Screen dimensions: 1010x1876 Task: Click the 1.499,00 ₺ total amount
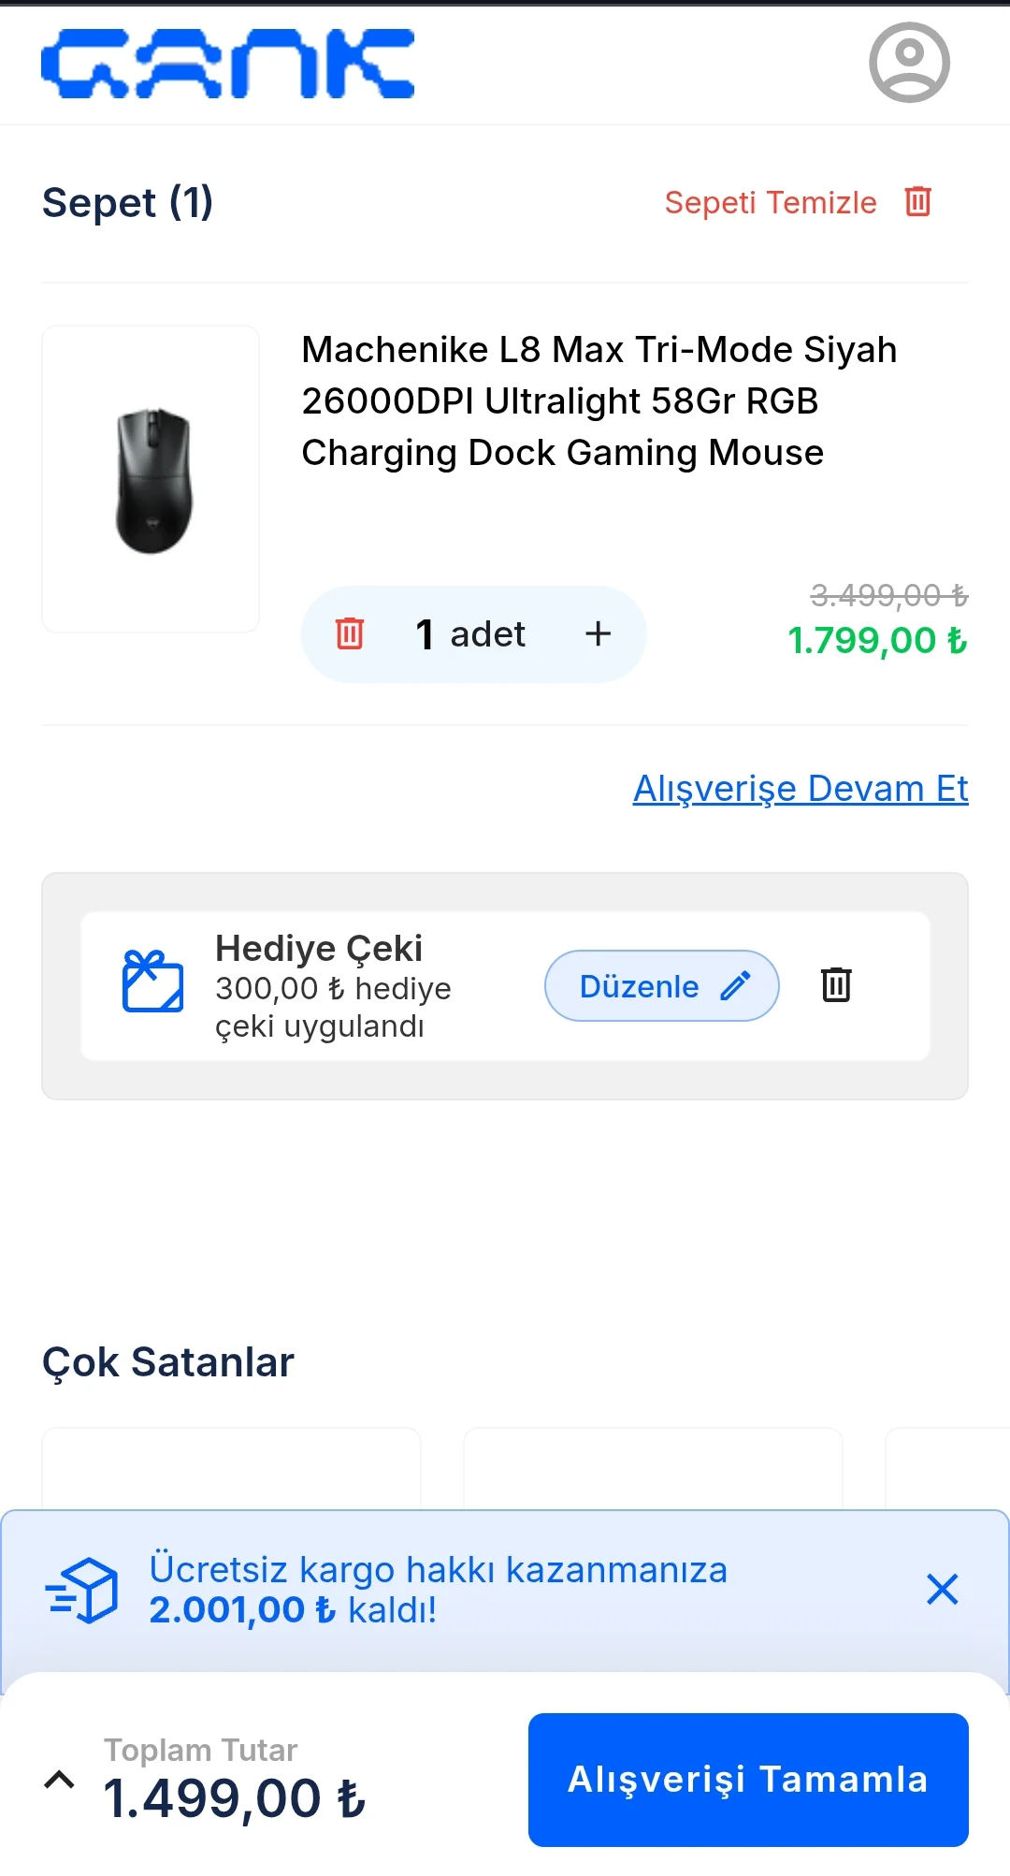click(235, 1798)
